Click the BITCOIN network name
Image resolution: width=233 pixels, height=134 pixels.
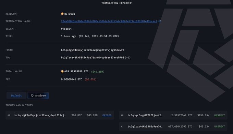pyautogui.click(x=70, y=14)
